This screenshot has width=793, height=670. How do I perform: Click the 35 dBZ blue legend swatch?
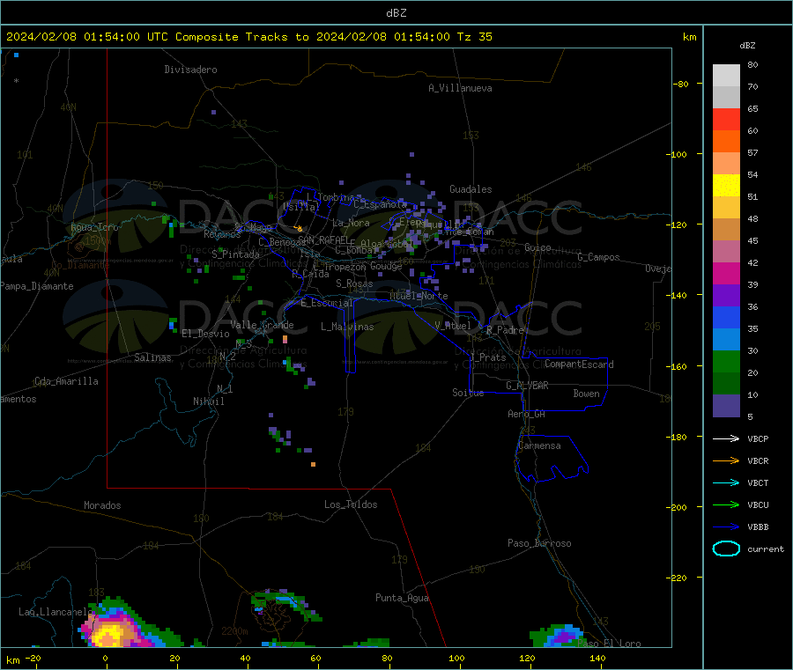click(x=726, y=317)
